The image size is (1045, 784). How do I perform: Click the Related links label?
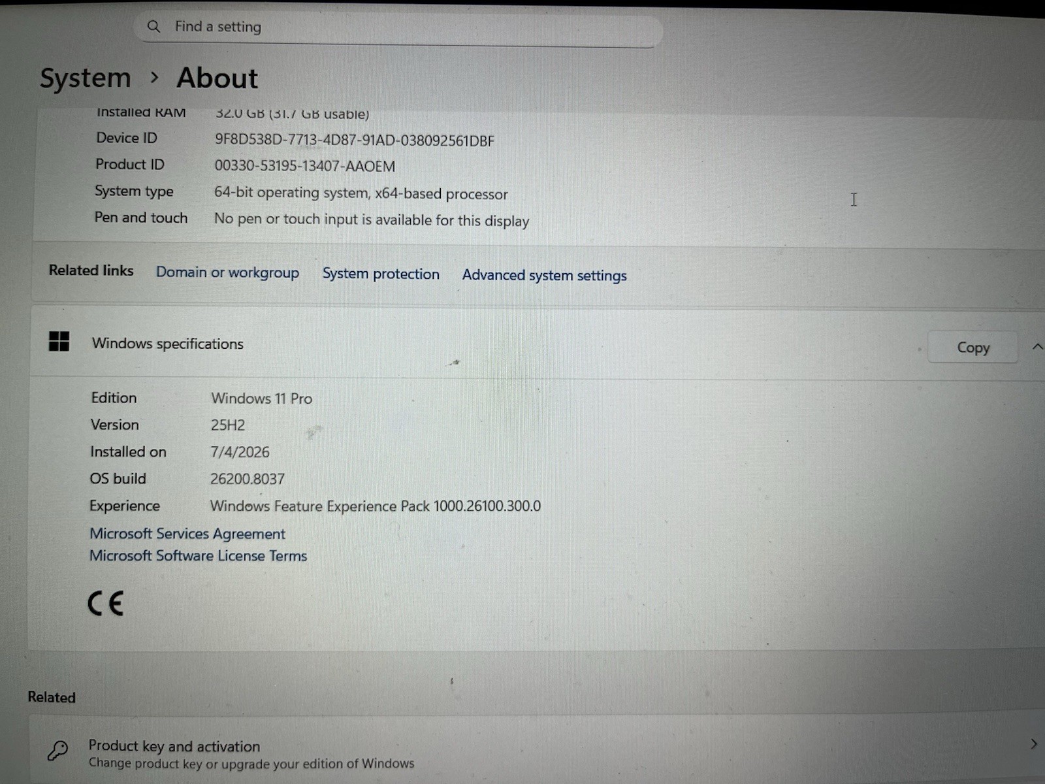(x=91, y=270)
